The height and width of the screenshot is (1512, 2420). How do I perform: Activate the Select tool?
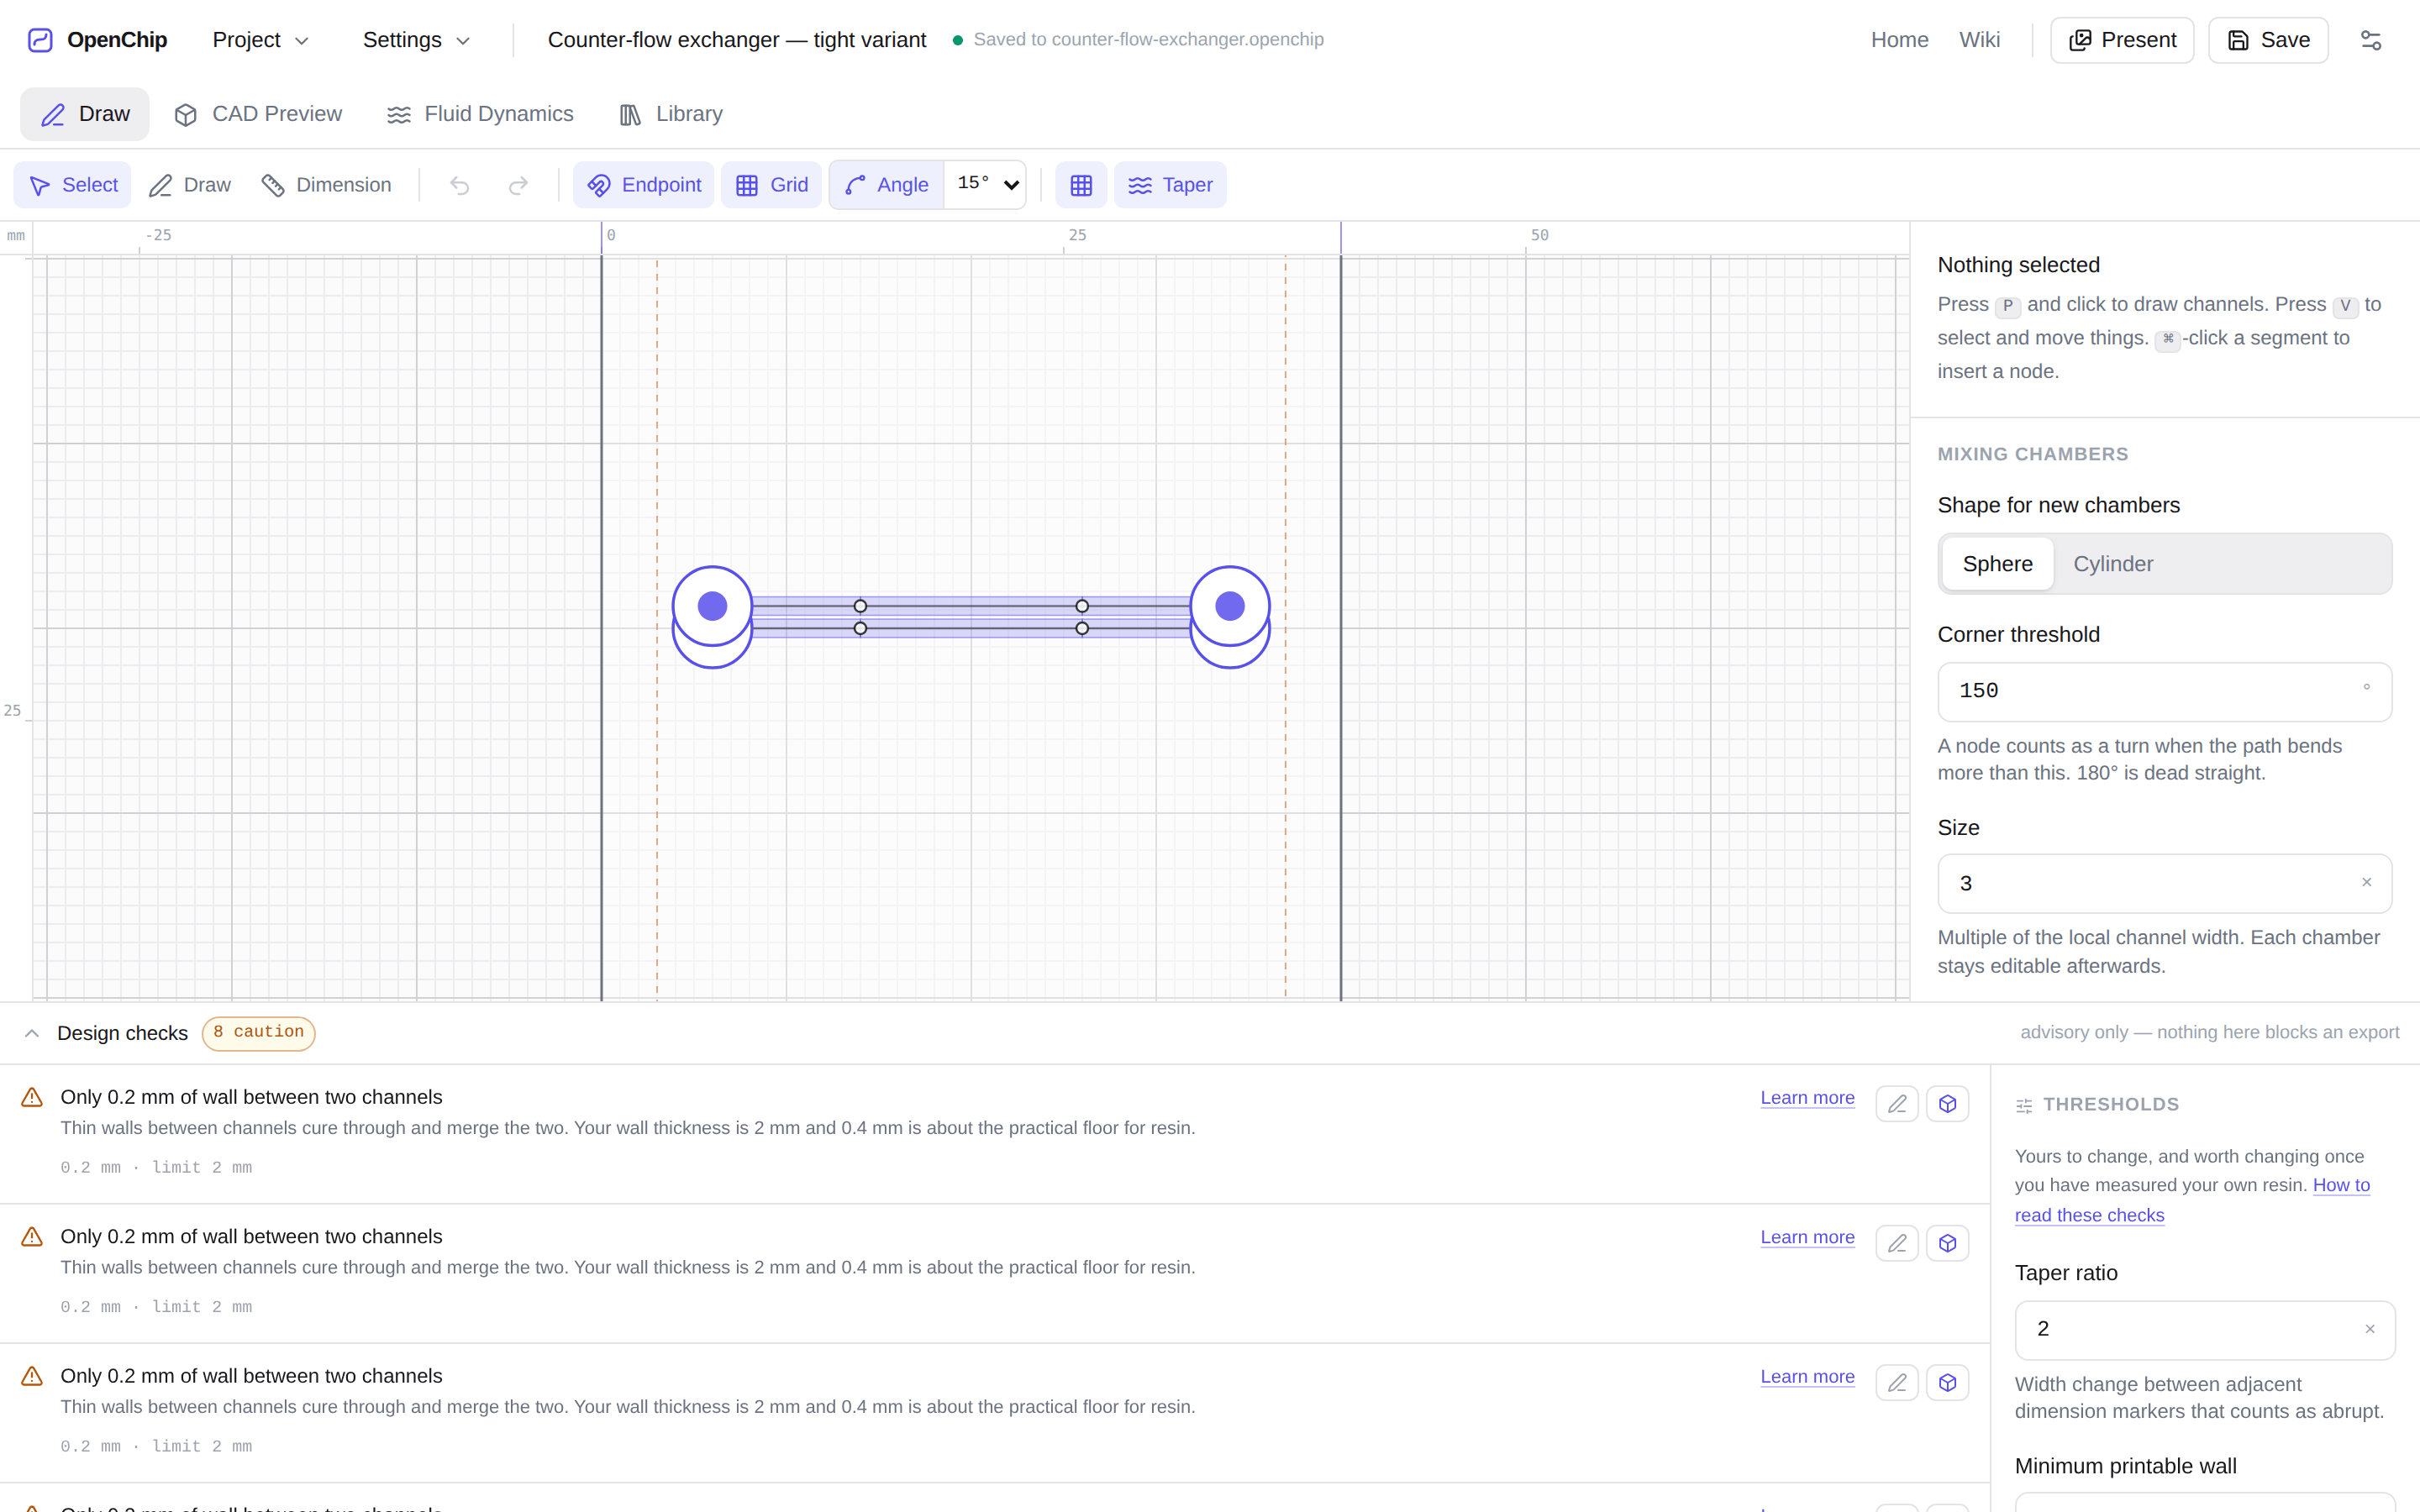click(72, 185)
